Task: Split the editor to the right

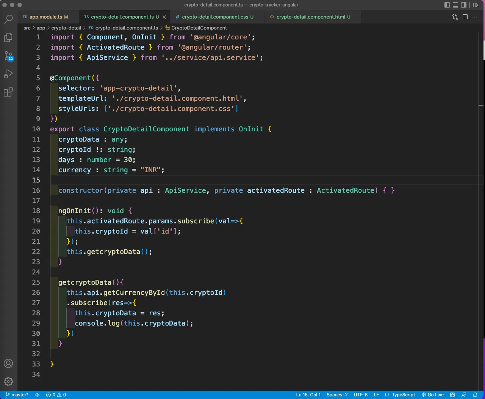Action: [x=465, y=17]
